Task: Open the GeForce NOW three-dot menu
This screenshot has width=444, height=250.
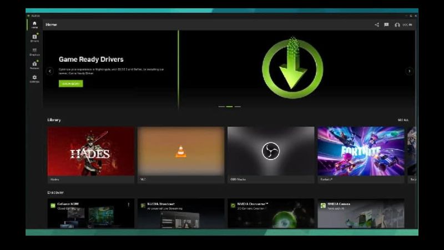Action: pyautogui.click(x=128, y=204)
